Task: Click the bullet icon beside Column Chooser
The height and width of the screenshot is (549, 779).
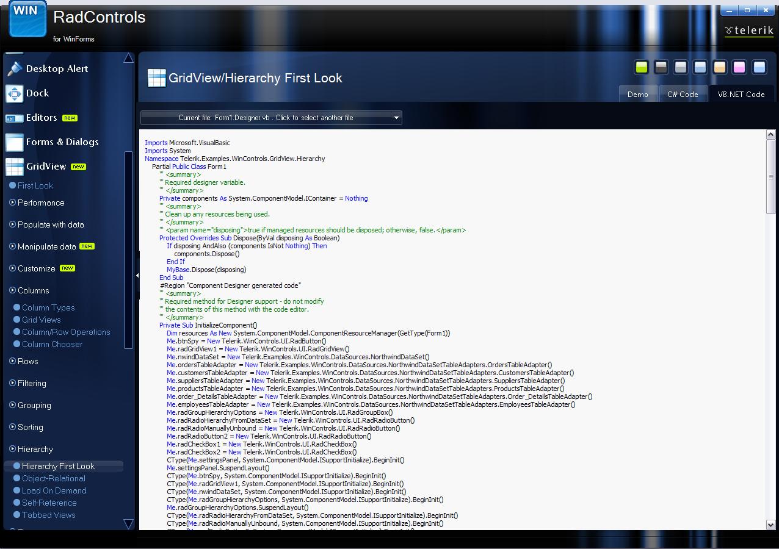Action: [x=17, y=344]
